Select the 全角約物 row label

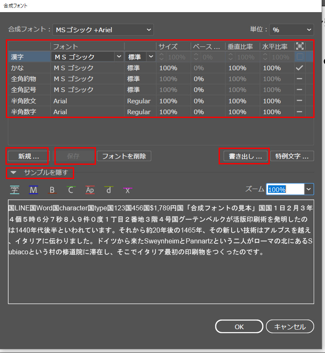point(23,79)
